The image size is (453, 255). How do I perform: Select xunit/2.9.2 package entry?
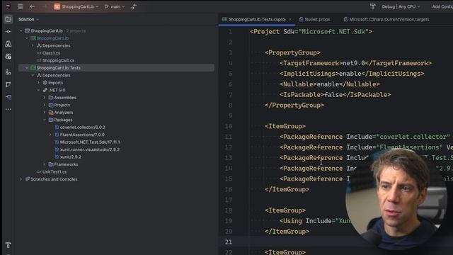point(71,157)
